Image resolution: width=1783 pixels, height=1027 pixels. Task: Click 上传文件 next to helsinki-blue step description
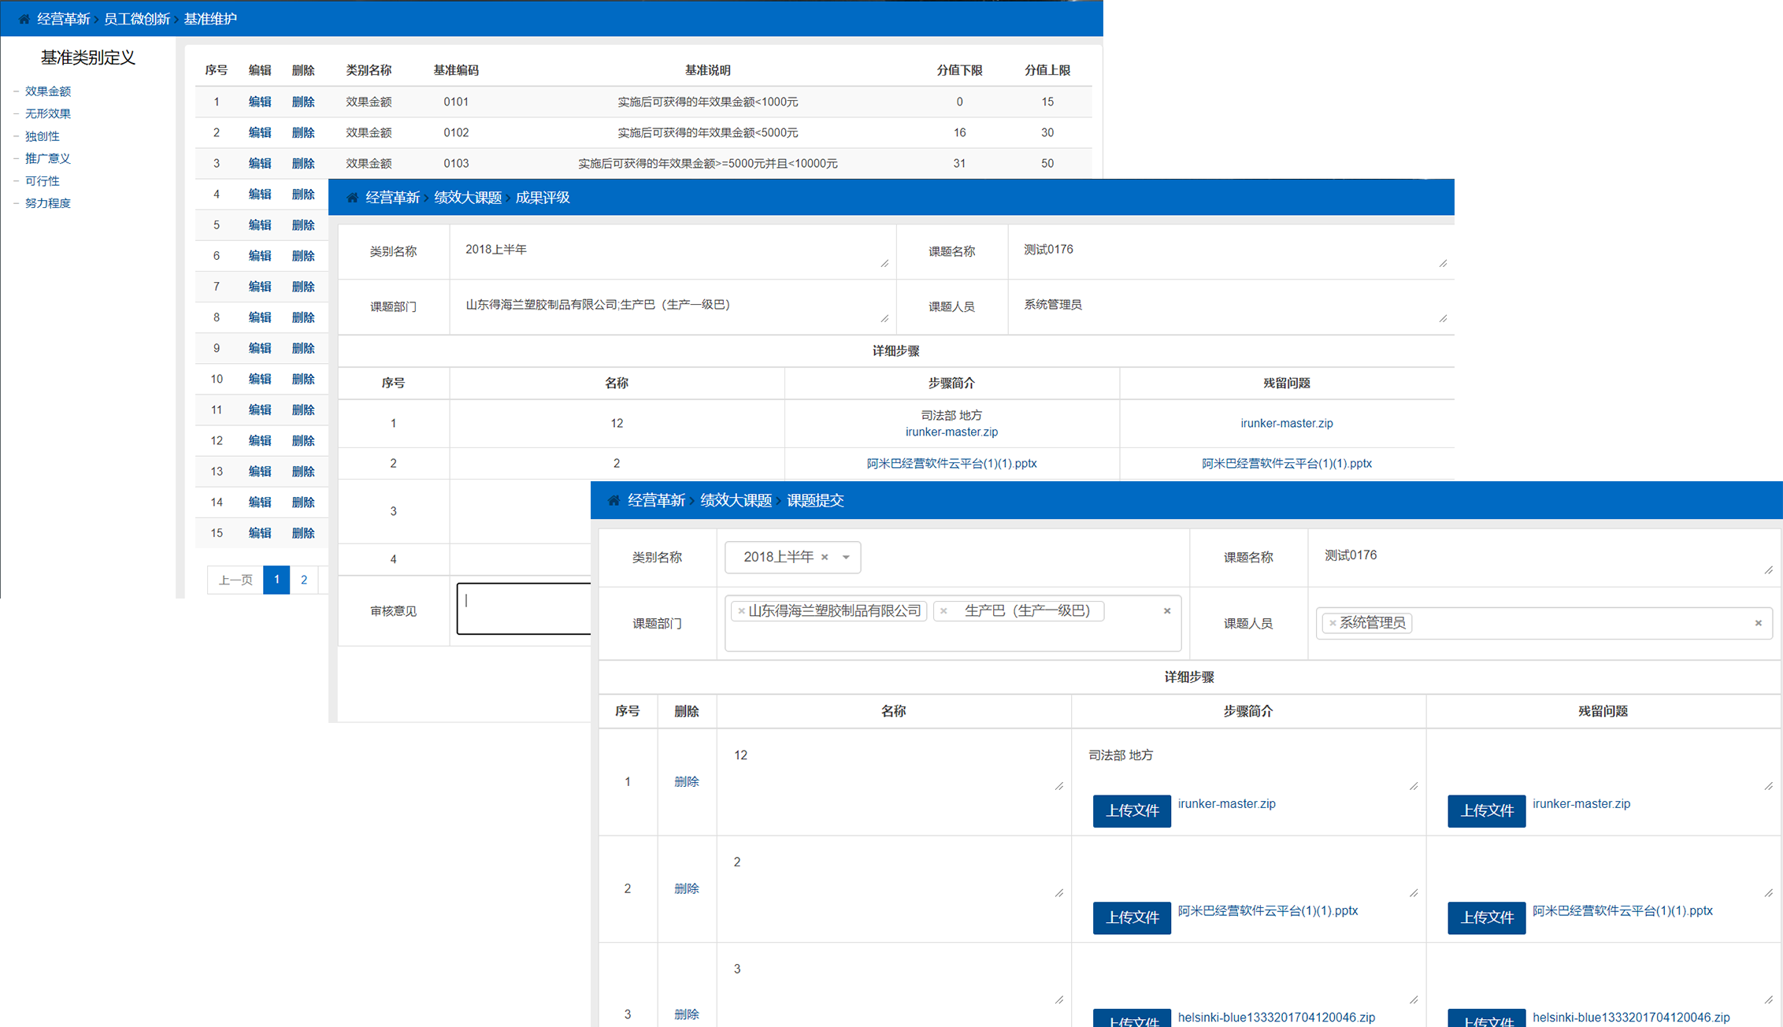1132,1019
